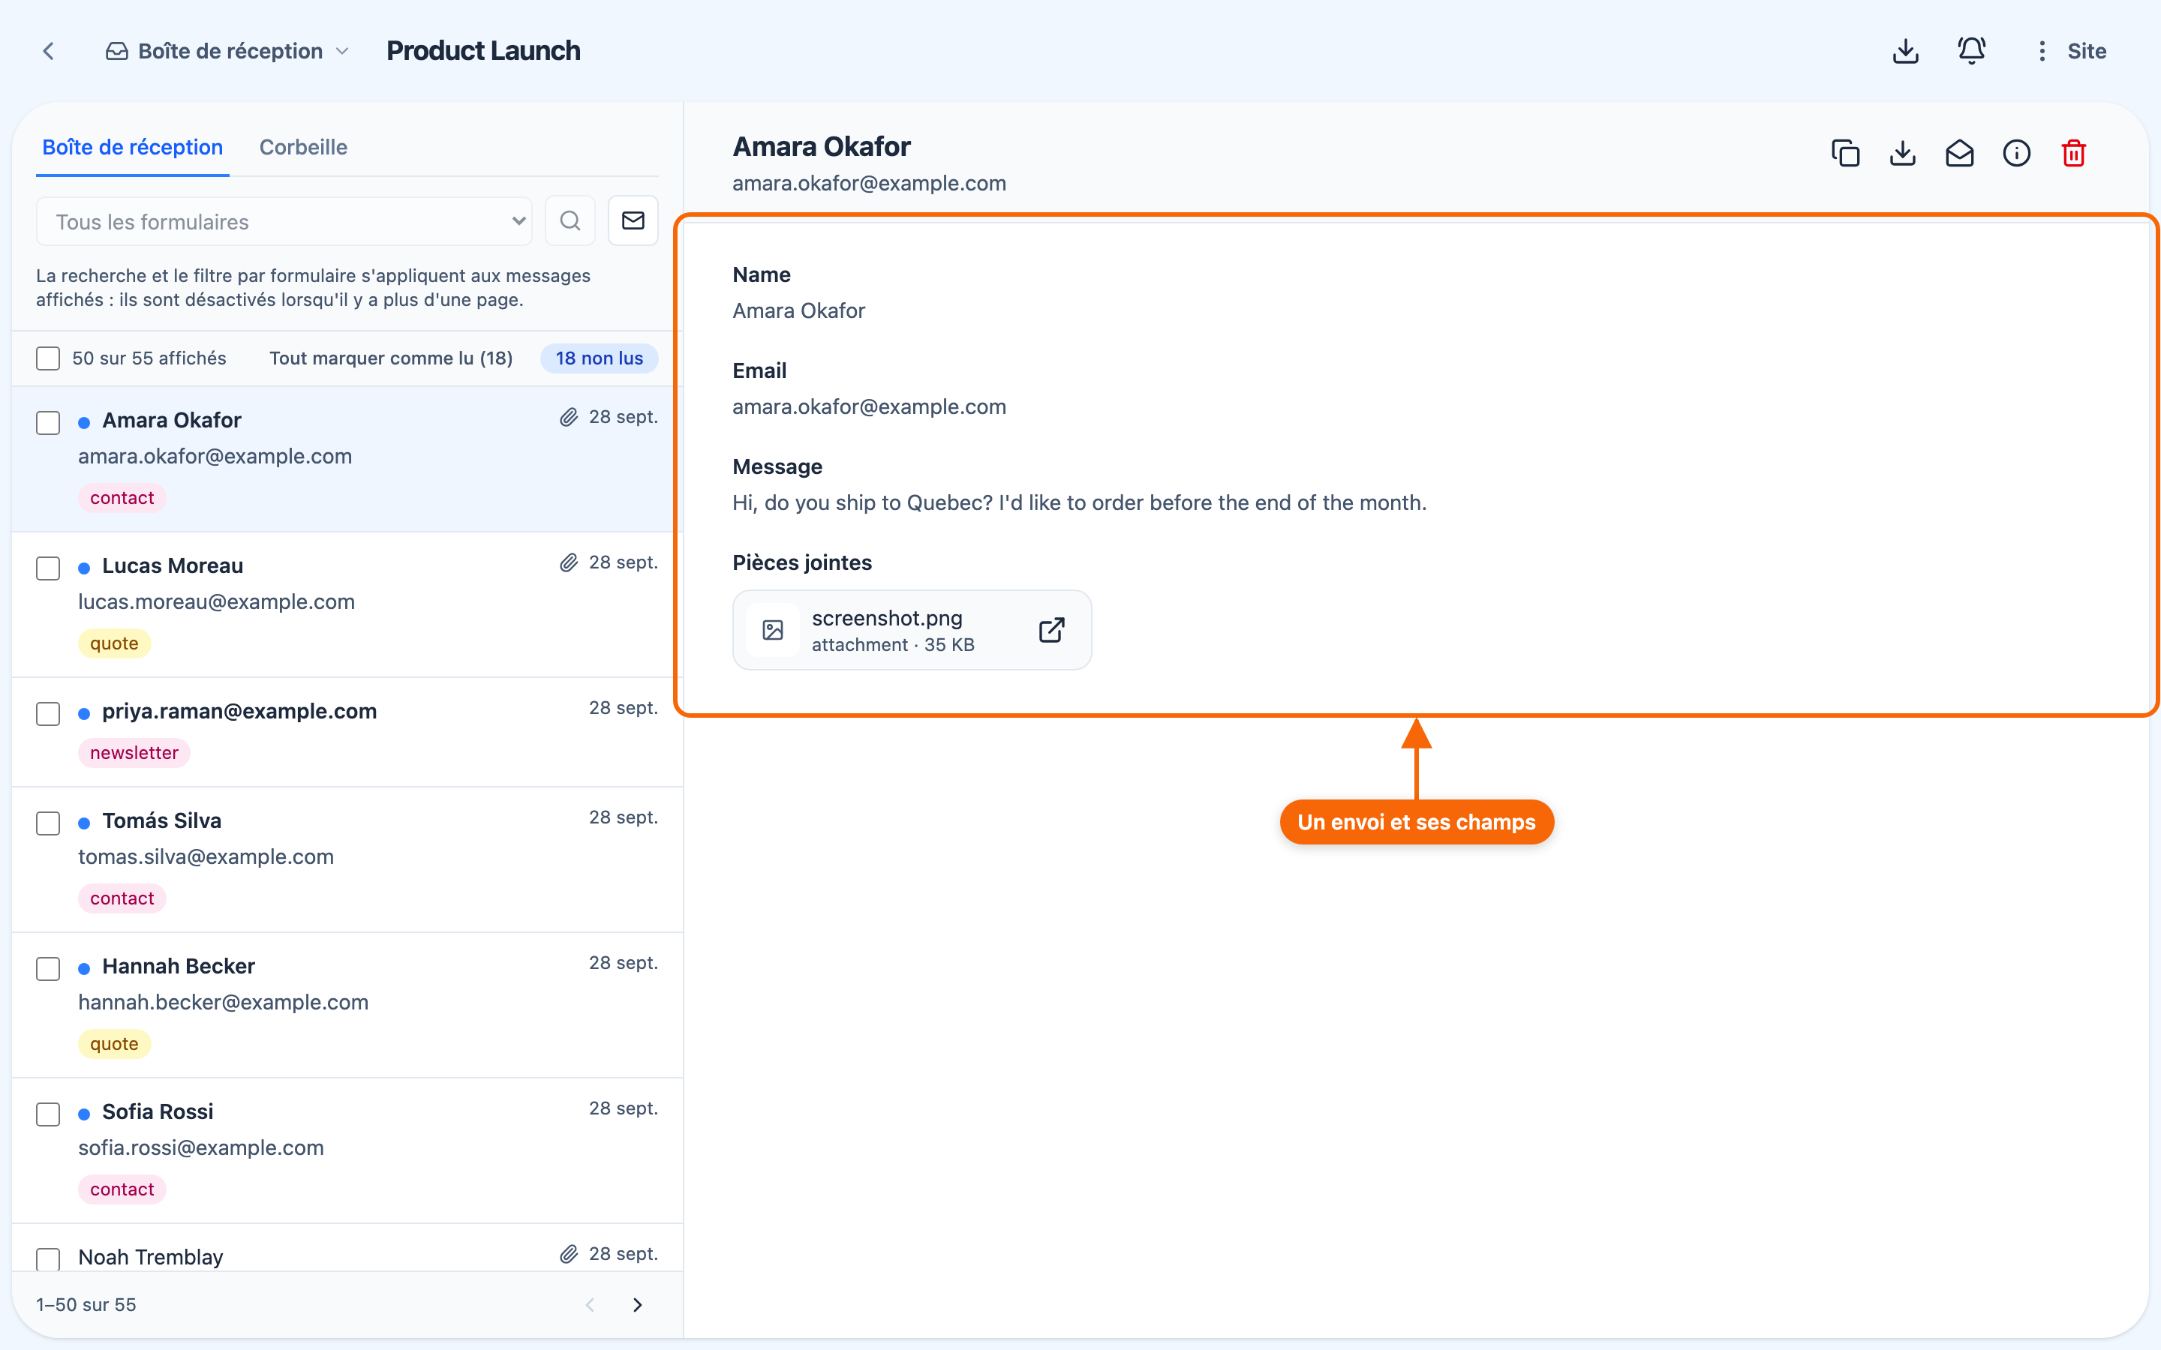Click the Product Launch title

[x=483, y=51]
